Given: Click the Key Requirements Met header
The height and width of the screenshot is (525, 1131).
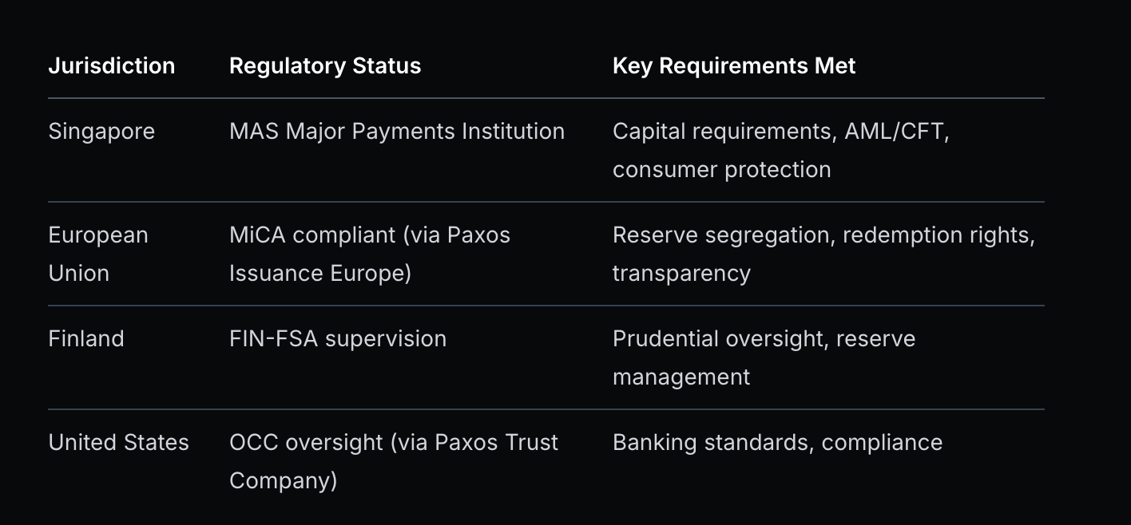Looking at the screenshot, I should coord(733,65).
